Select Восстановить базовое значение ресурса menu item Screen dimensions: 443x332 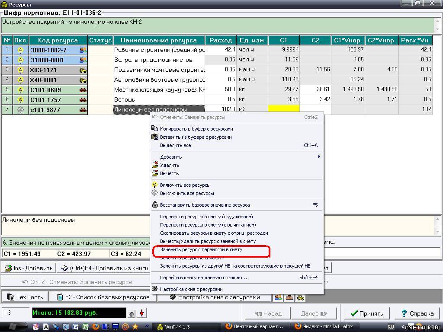(x=205, y=205)
